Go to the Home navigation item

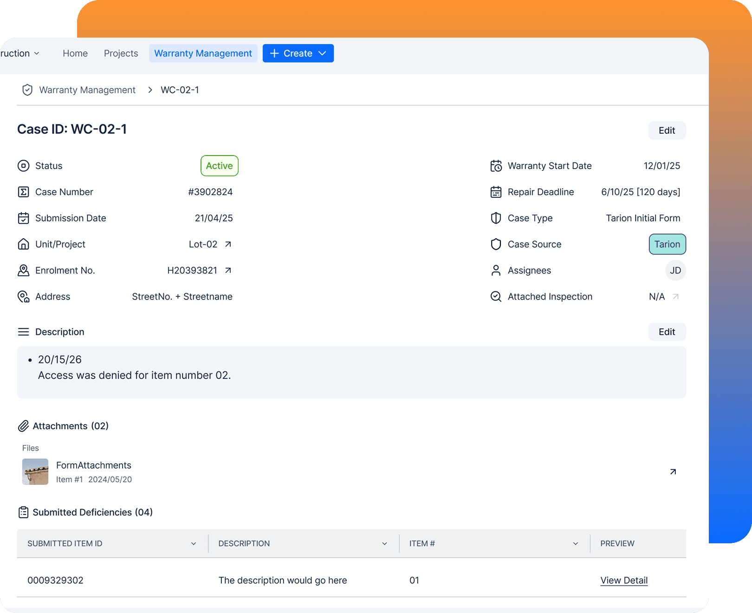pyautogui.click(x=75, y=53)
